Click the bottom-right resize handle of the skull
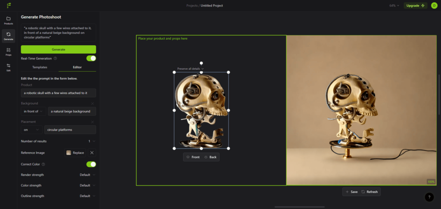 (228, 148)
